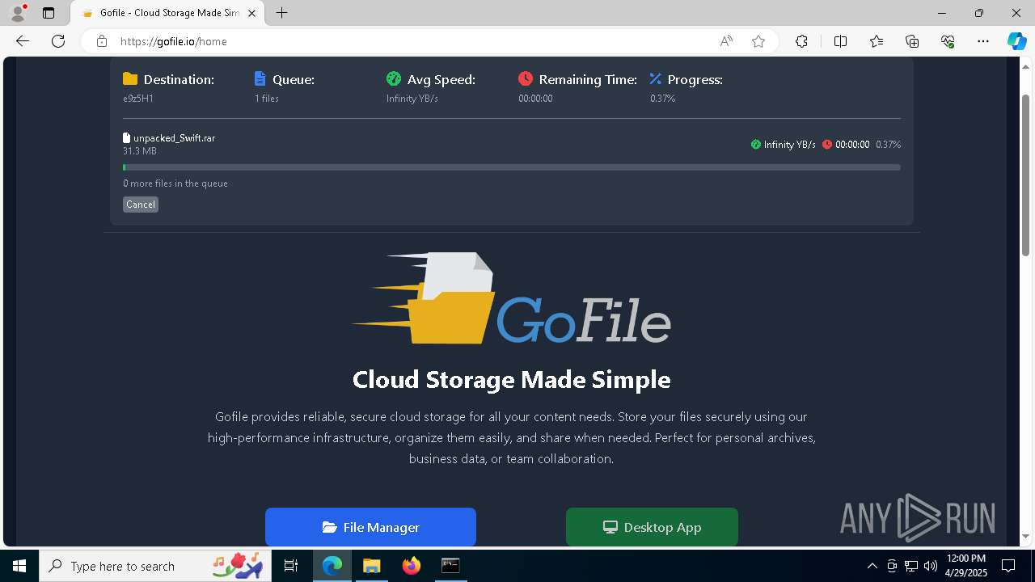Open Task View on the taskbar

pyautogui.click(x=292, y=566)
